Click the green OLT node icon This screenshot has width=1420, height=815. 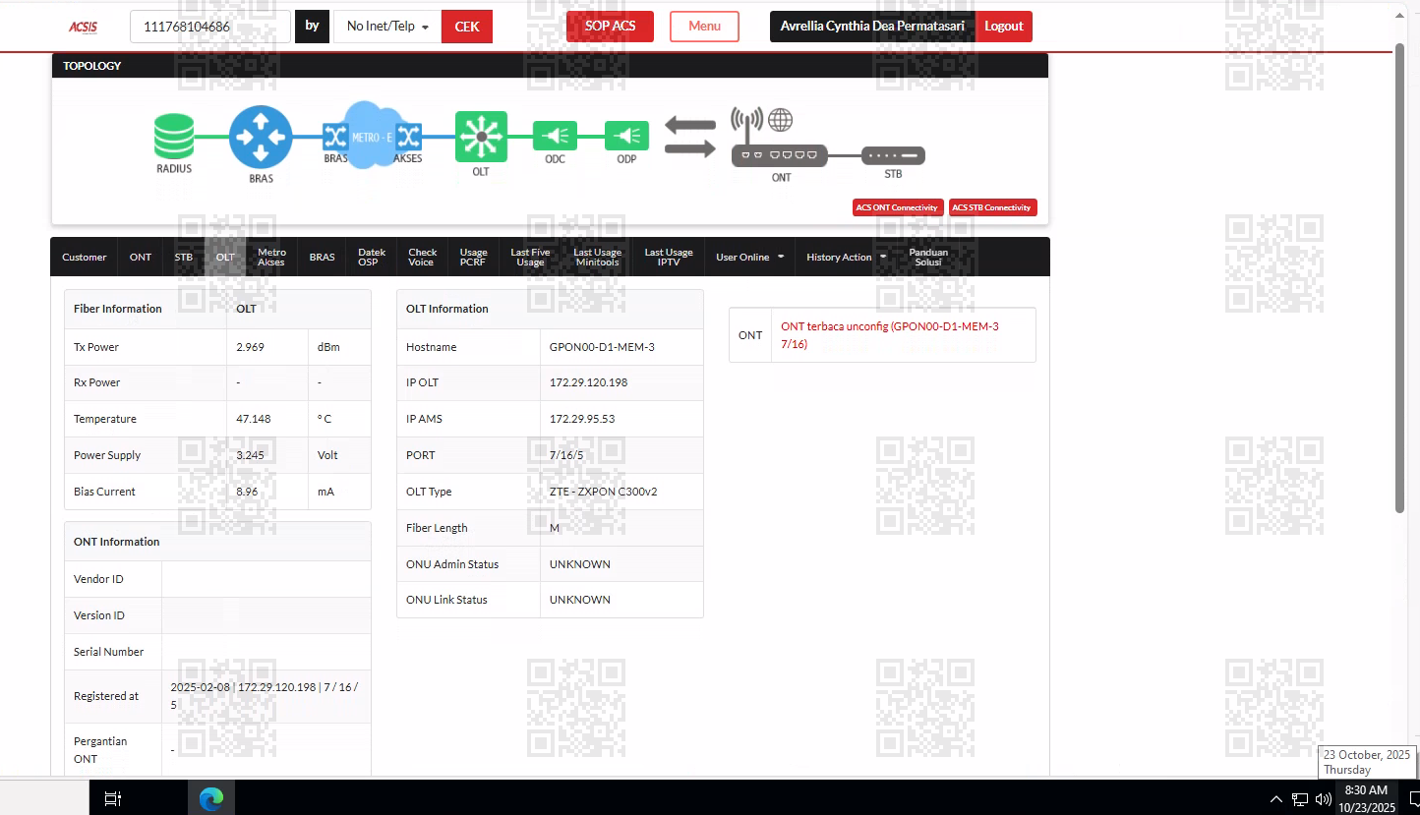[481, 136]
